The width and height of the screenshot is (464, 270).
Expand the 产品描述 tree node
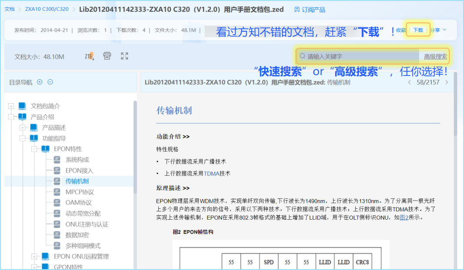tap(22, 128)
